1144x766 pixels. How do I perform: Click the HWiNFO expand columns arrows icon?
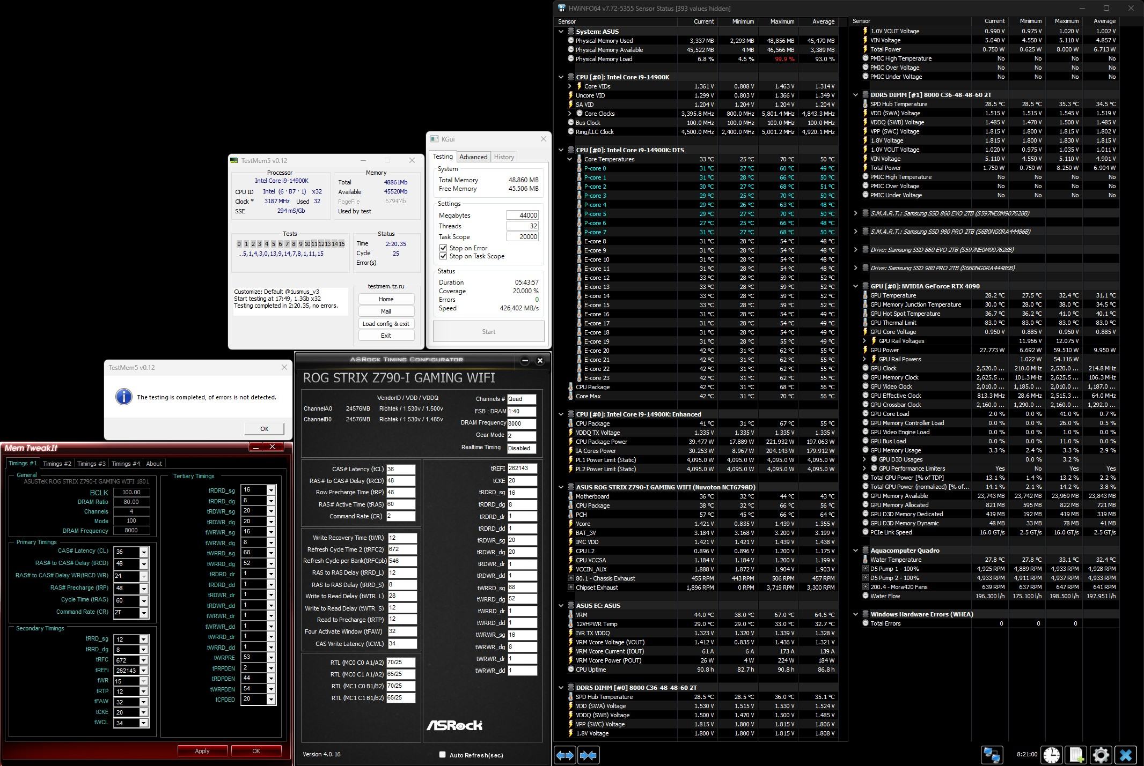click(564, 755)
